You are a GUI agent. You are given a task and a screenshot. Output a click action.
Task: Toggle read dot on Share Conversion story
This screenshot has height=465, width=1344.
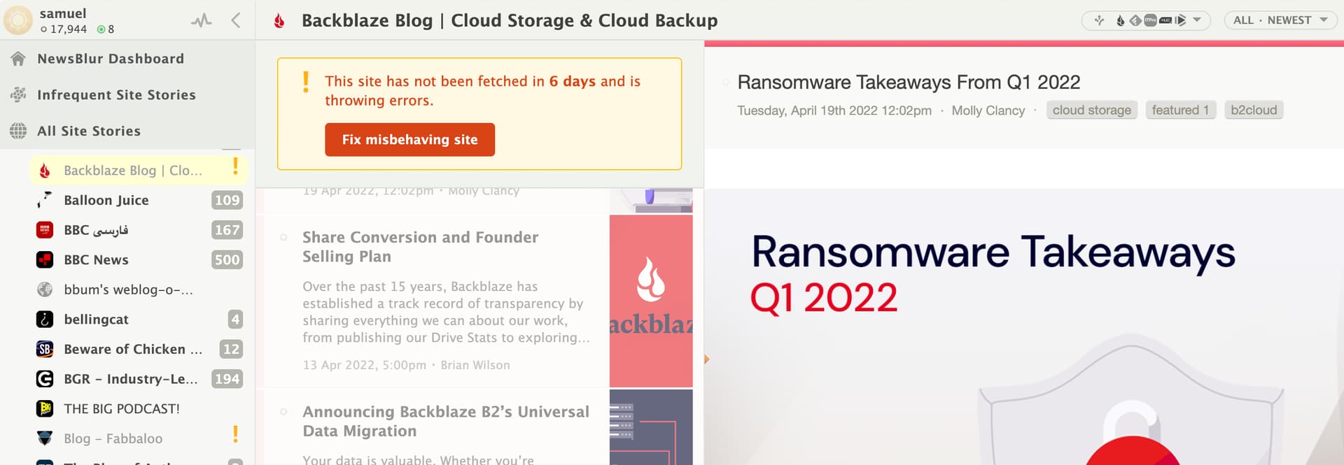coord(283,238)
